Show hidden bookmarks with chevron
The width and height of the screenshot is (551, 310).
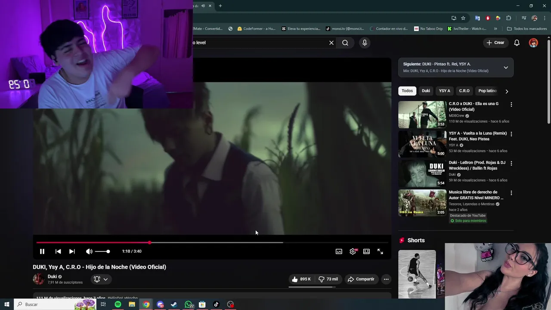coord(495,29)
